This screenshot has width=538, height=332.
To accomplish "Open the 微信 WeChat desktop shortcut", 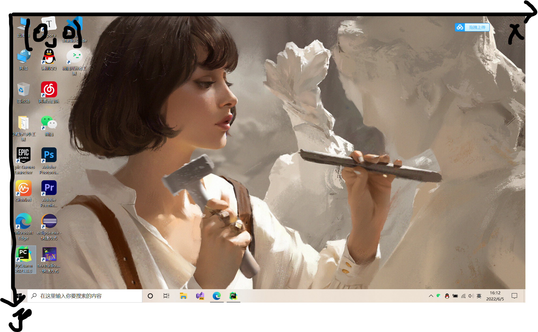I will point(49,126).
